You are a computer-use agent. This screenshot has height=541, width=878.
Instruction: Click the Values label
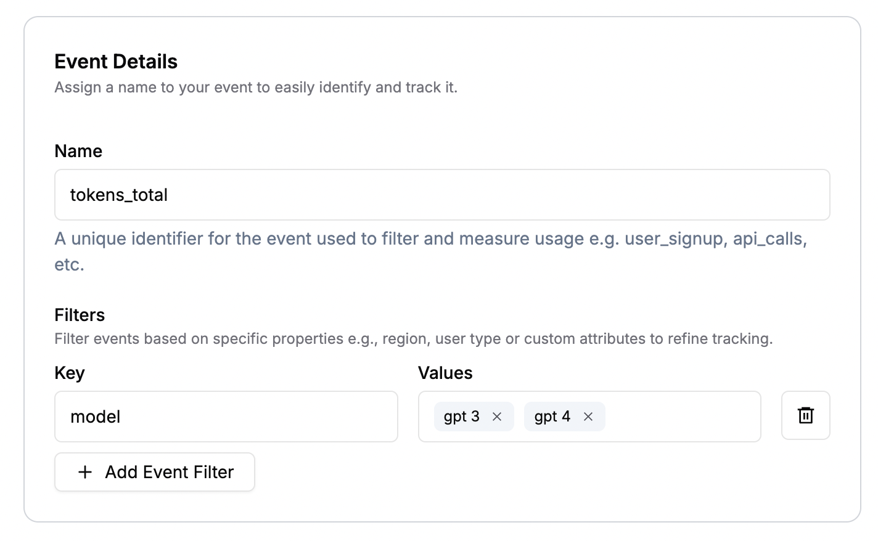[445, 373]
